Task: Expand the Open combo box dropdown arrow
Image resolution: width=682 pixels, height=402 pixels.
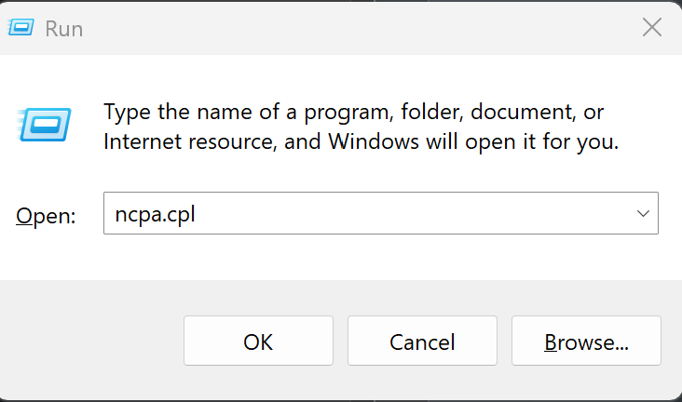Action: [643, 213]
